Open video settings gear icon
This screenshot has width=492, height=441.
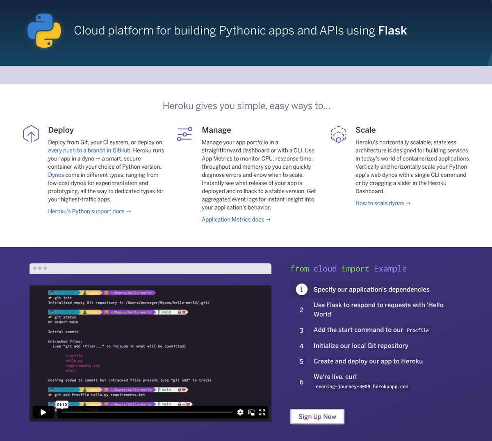[x=240, y=412]
